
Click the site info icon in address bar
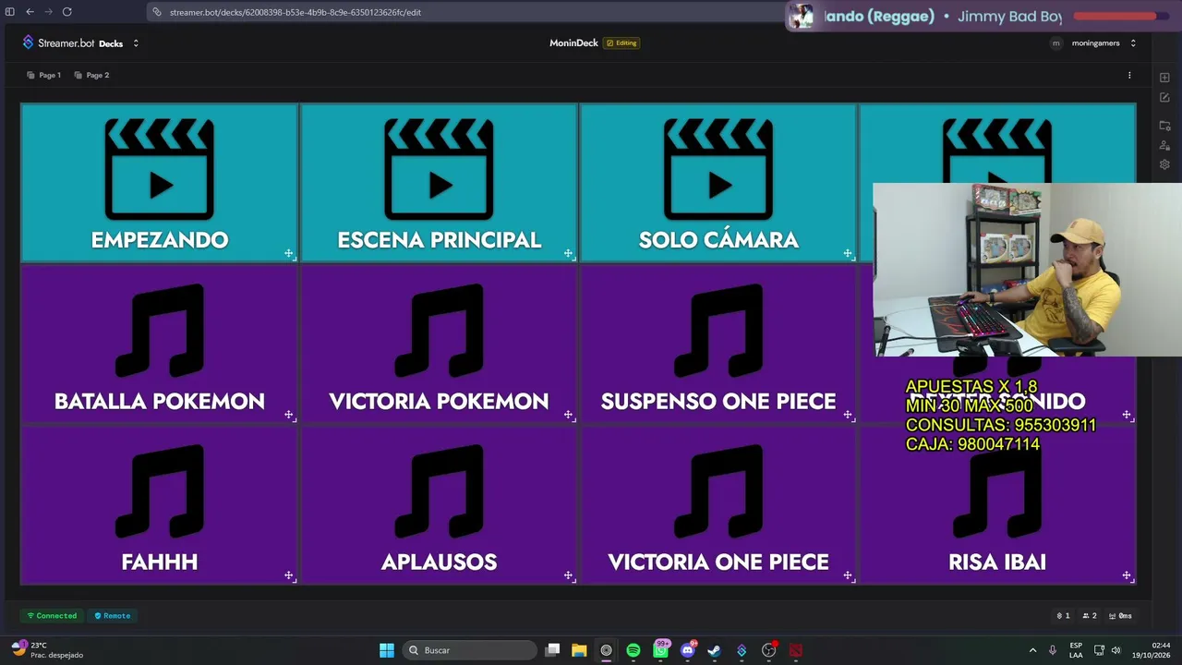pyautogui.click(x=157, y=12)
